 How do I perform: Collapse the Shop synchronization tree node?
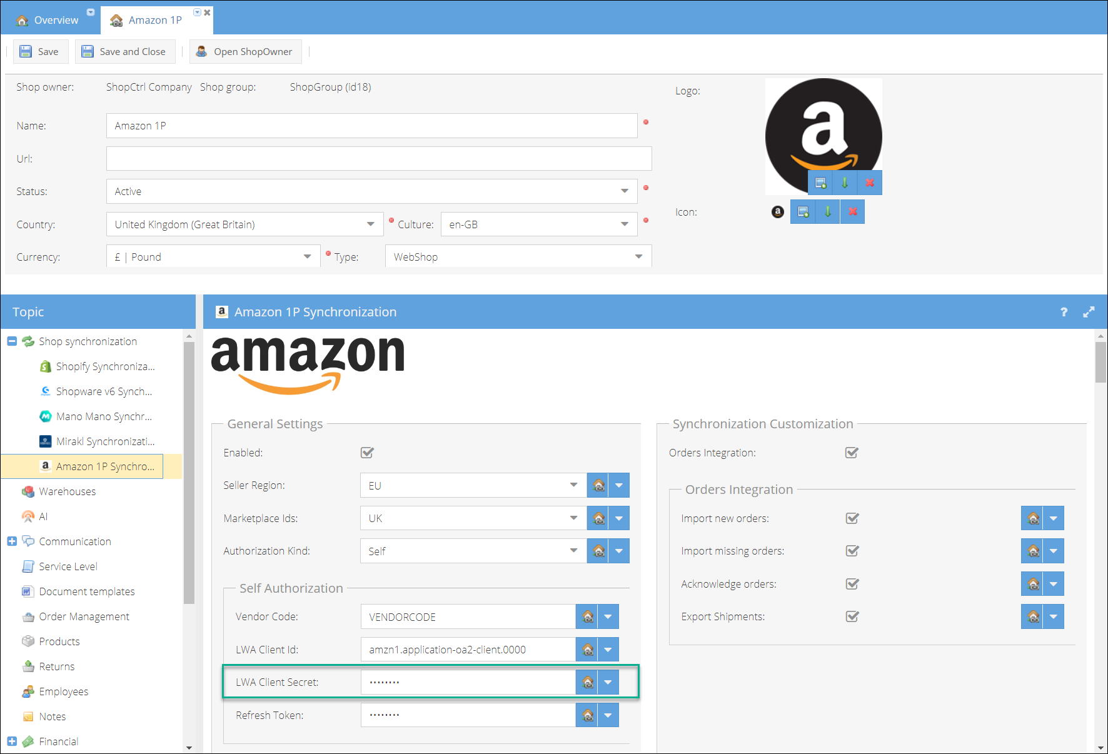pyautogui.click(x=12, y=341)
